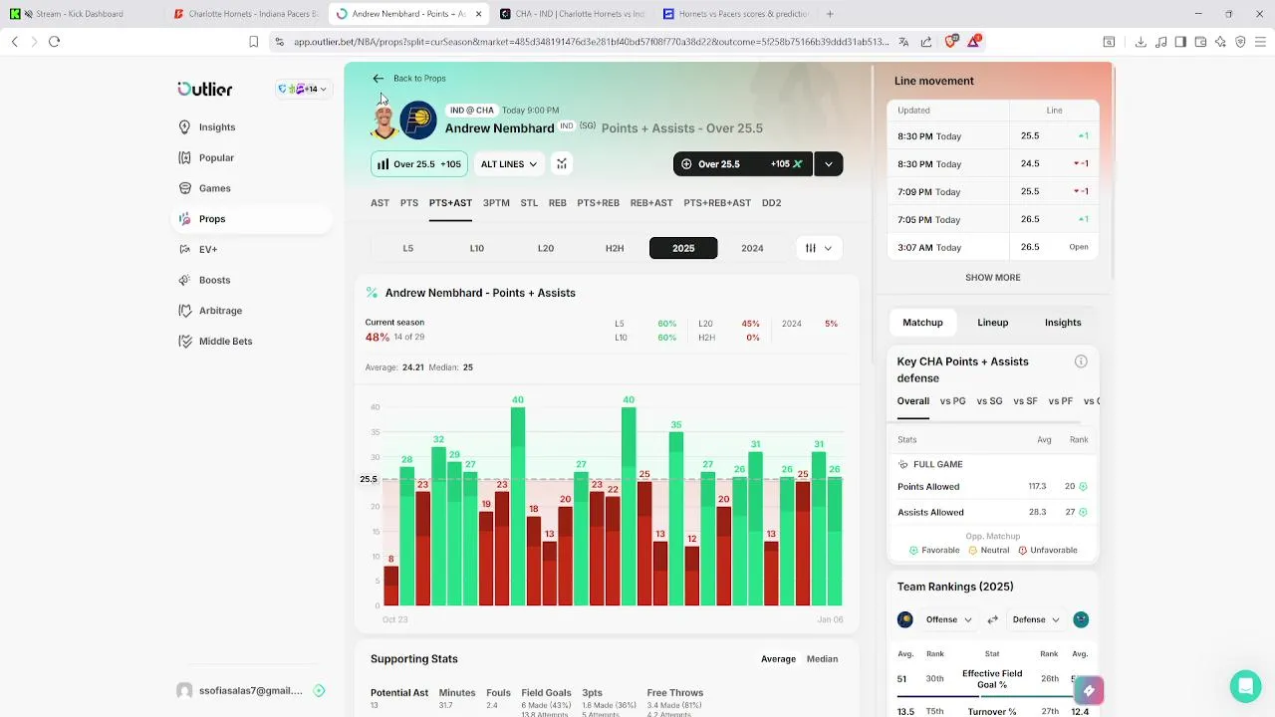Open Brave wallet icon
Viewport: 1275px width, 717px height.
1200,42
